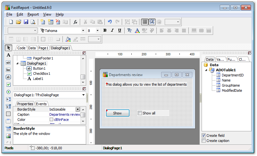This screenshot has width=257, height=156.
Task: Open the Edit menu
Action: [20, 14]
